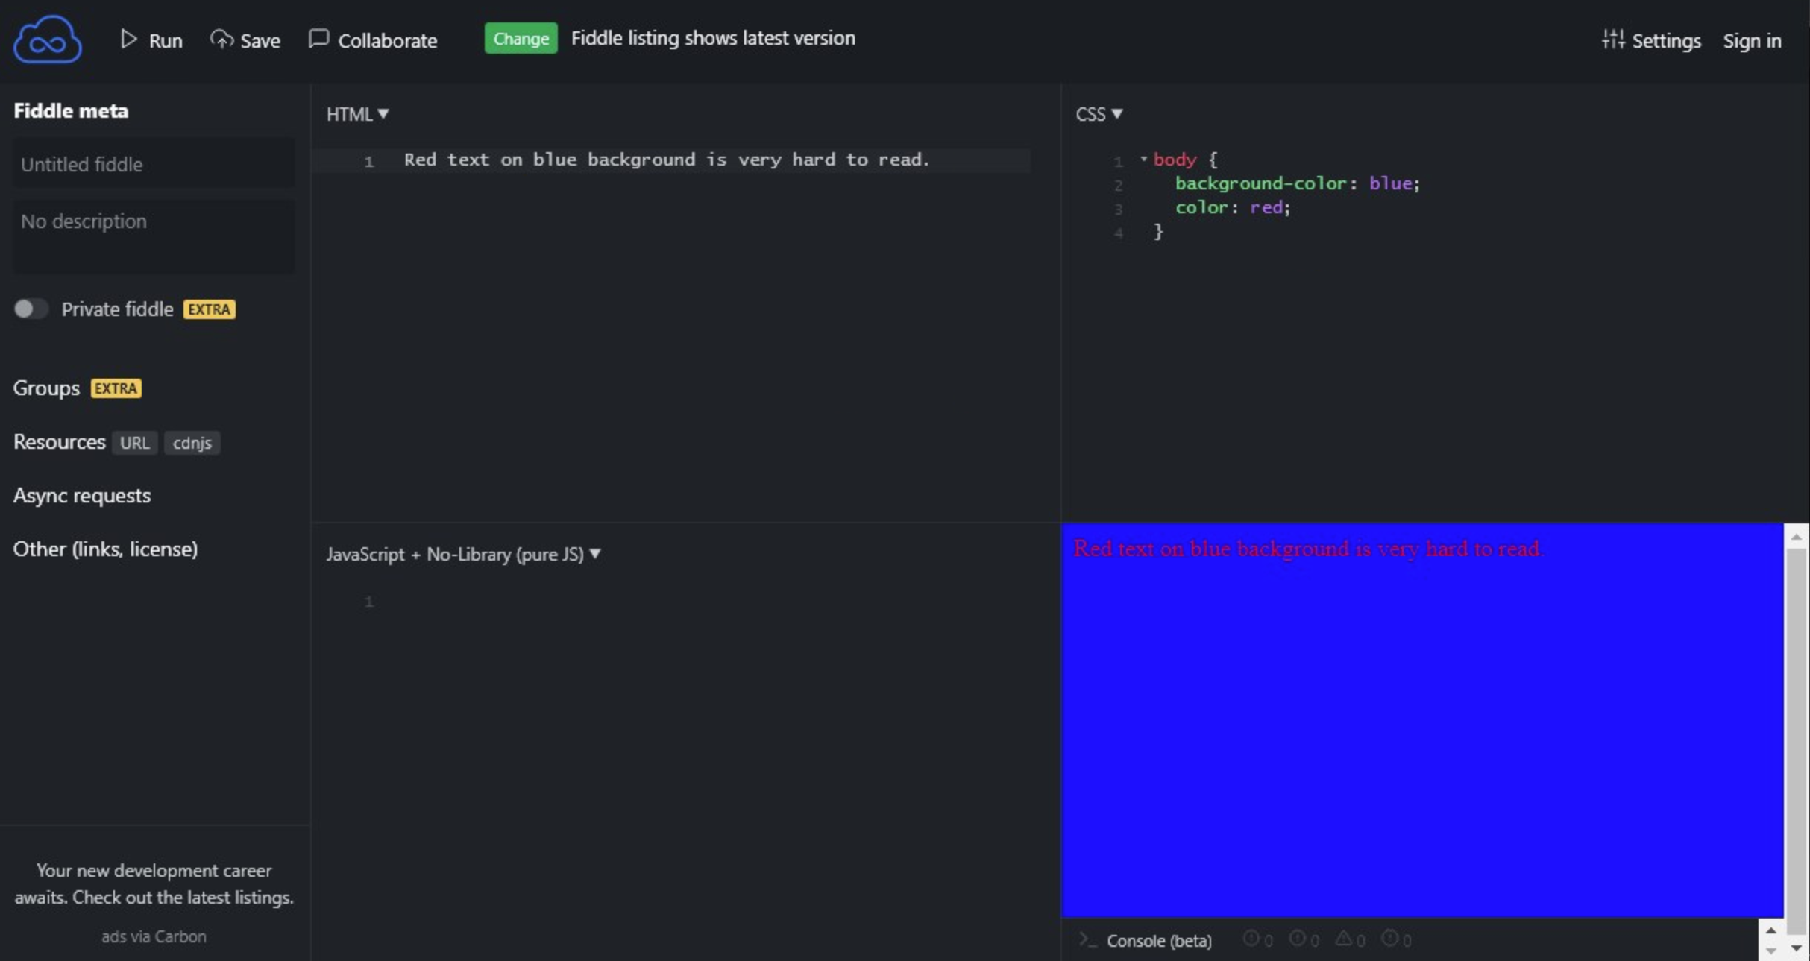Open the Groups section
This screenshot has height=961, width=1810.
tap(46, 388)
